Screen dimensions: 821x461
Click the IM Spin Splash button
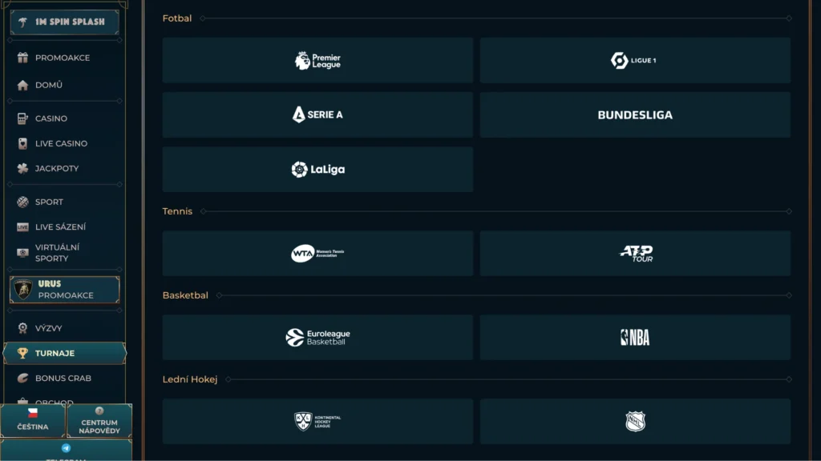tap(64, 22)
